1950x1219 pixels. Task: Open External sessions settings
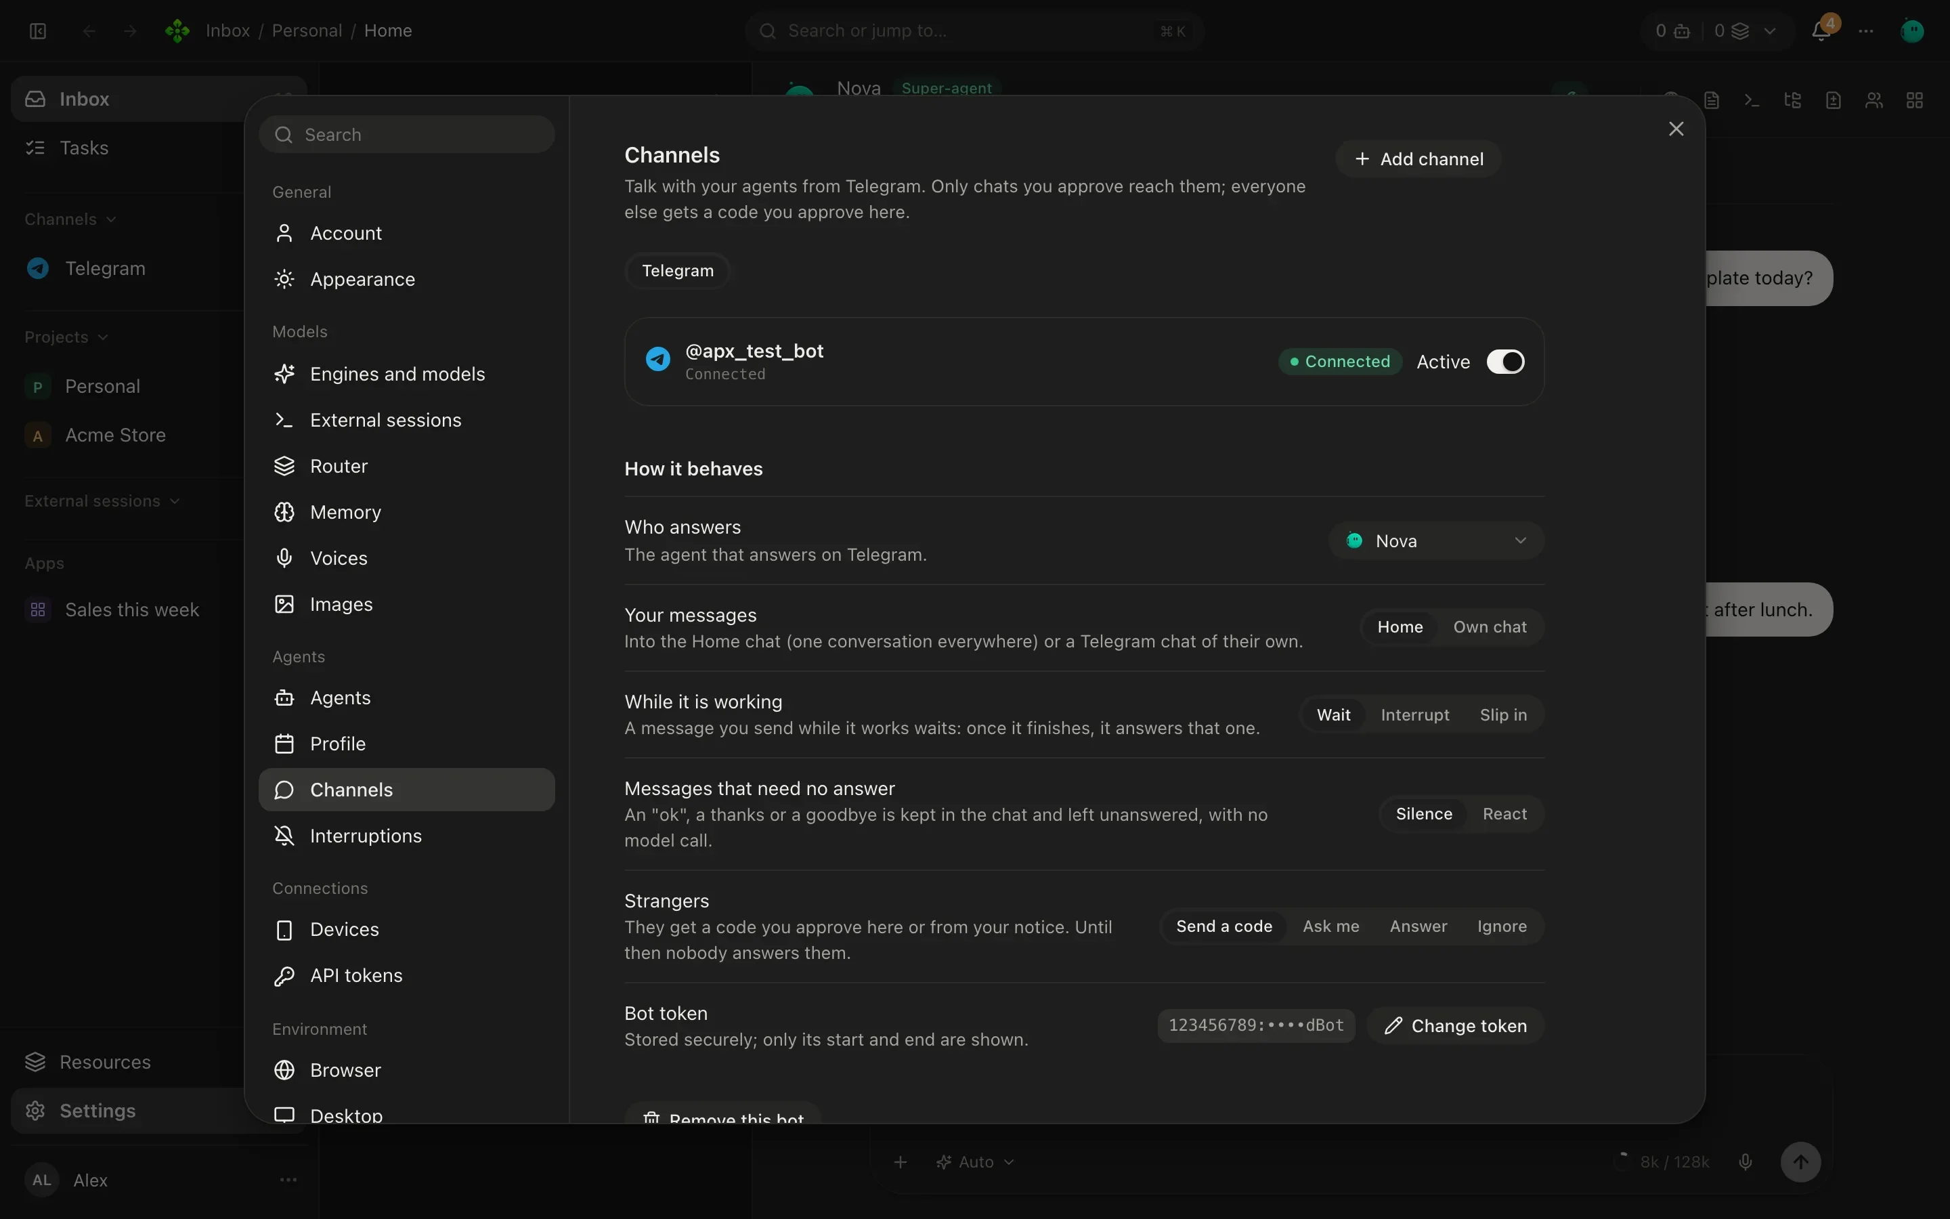[x=407, y=420]
